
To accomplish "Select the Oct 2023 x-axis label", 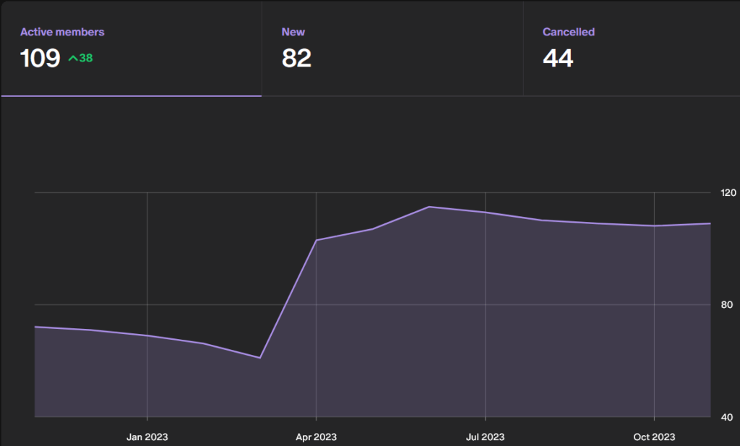I will click(x=654, y=437).
